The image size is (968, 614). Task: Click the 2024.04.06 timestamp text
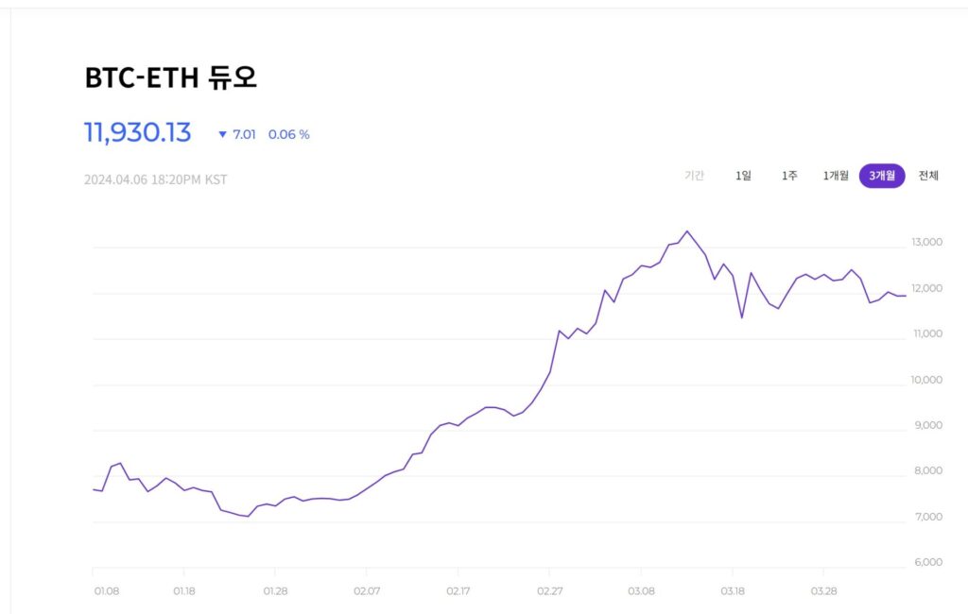pos(155,179)
